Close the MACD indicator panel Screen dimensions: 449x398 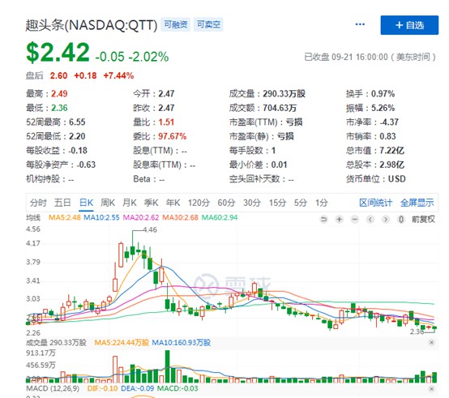431,388
